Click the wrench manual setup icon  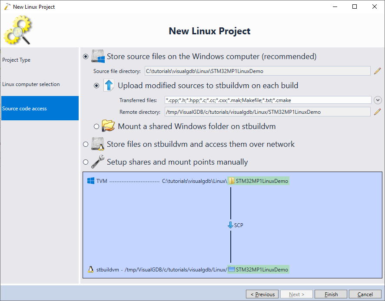point(98,162)
